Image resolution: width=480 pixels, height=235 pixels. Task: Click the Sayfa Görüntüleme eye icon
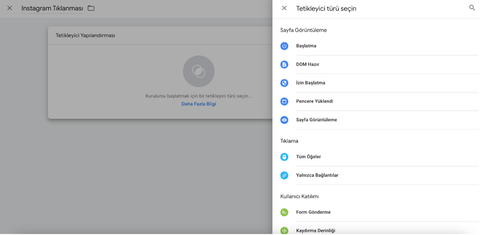(284, 120)
